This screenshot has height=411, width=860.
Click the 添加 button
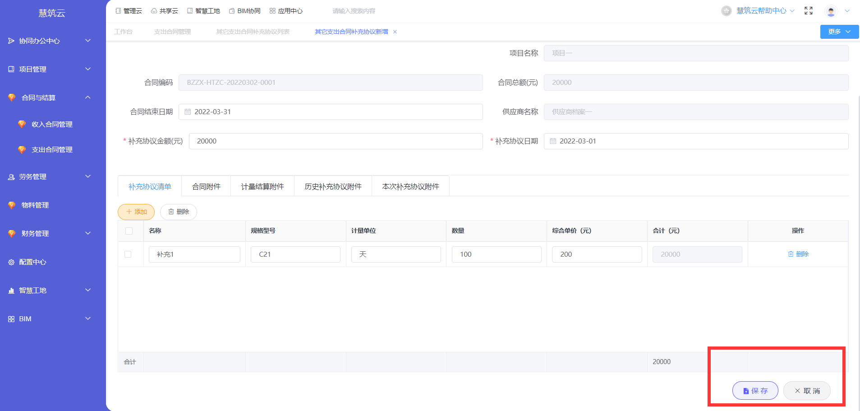[136, 212]
